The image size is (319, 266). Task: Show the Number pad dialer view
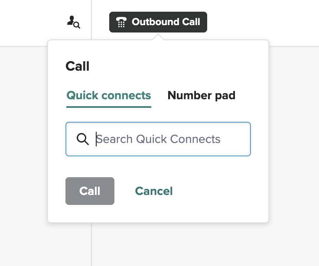[x=201, y=95]
